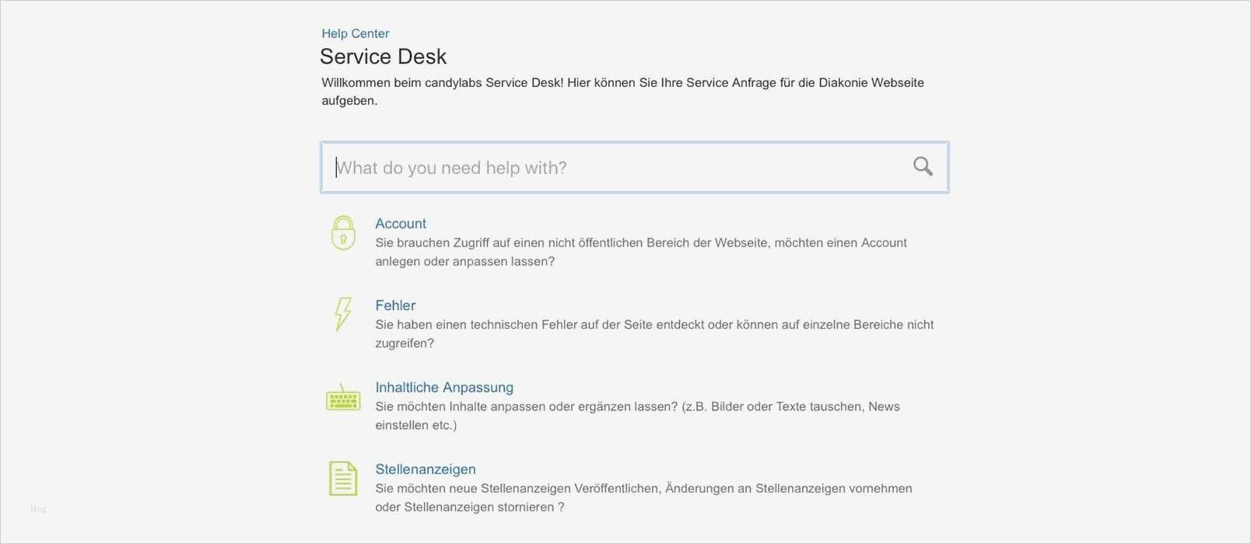Click the Service Desk page heading

pos(383,57)
